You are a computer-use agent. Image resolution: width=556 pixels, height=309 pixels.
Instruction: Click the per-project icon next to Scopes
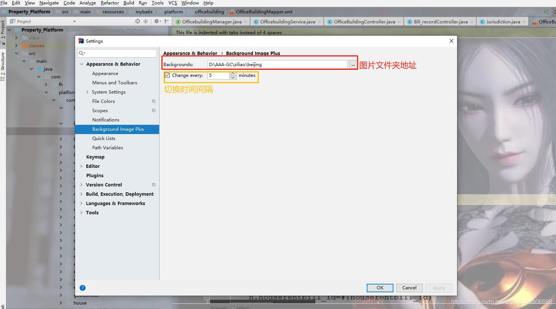click(154, 111)
